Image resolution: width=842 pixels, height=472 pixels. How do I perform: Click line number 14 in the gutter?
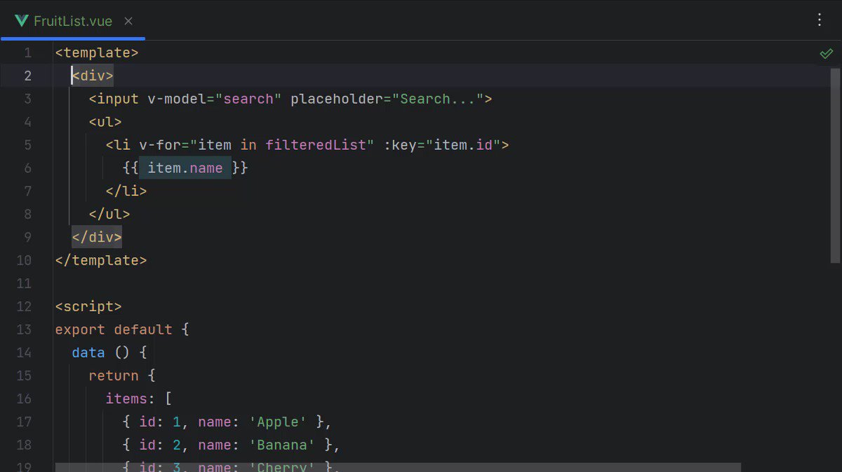coord(24,353)
